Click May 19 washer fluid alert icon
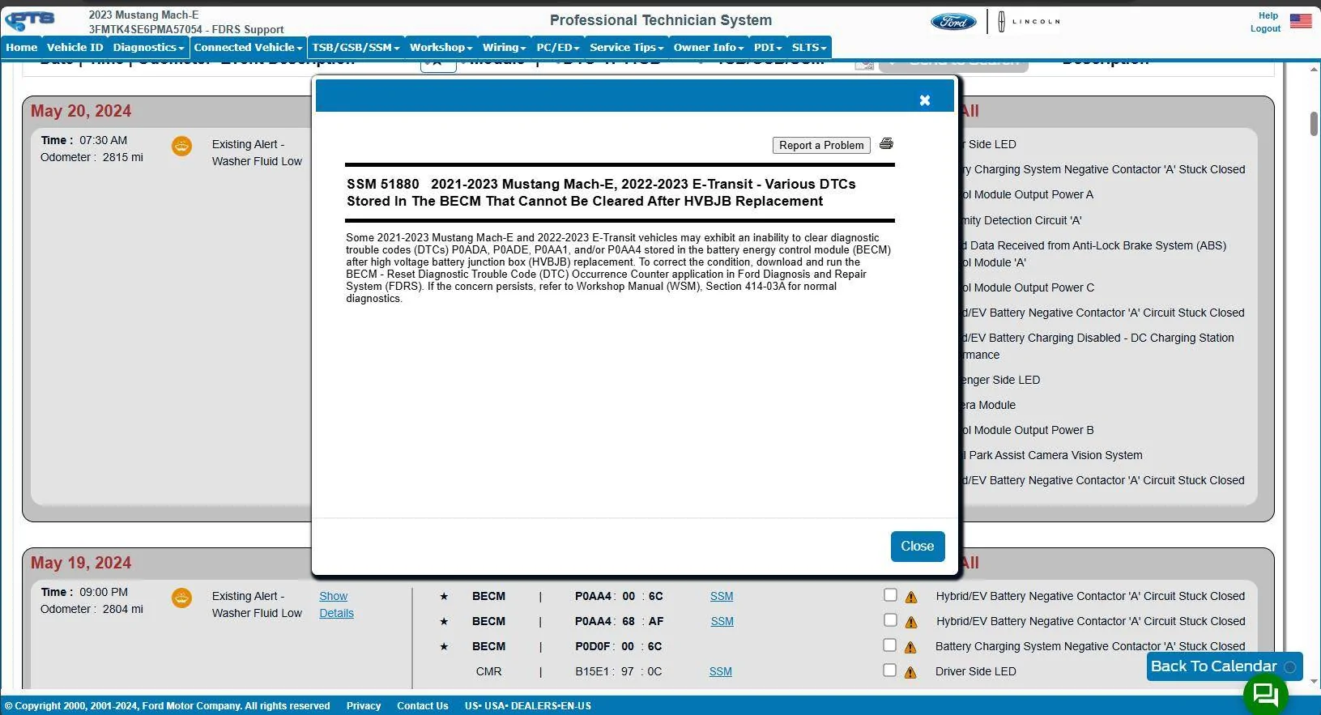 point(181,598)
